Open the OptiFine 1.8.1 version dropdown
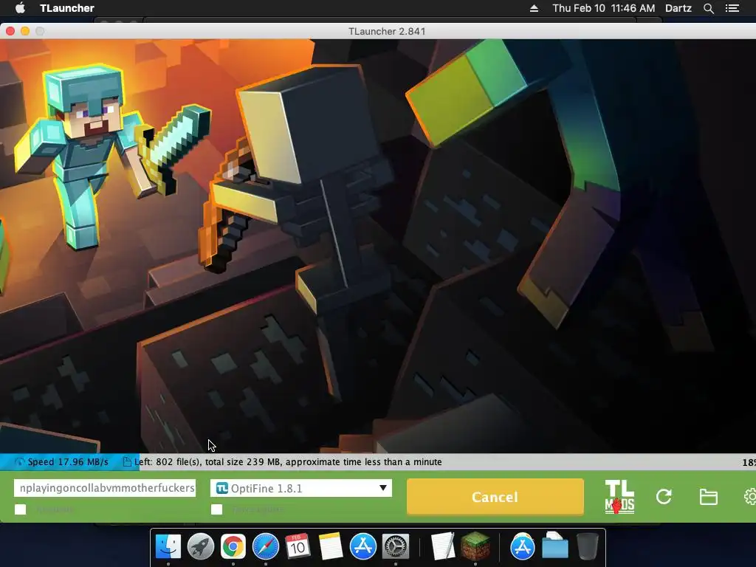Viewport: 756px width, 567px height. click(x=301, y=488)
